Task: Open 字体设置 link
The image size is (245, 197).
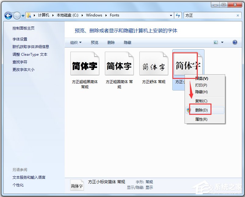Action: [x=20, y=39]
